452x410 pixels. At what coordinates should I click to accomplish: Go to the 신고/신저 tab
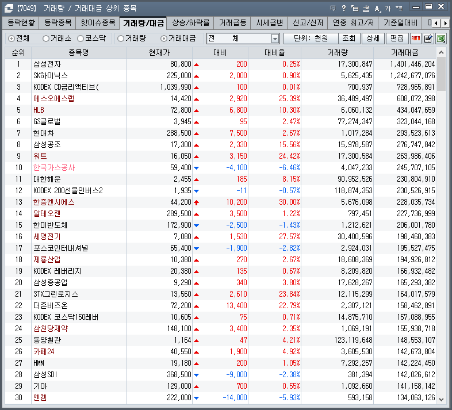pos(308,23)
